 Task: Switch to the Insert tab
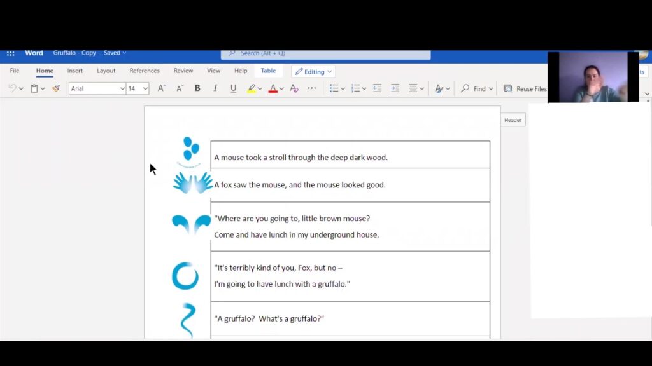coord(75,71)
